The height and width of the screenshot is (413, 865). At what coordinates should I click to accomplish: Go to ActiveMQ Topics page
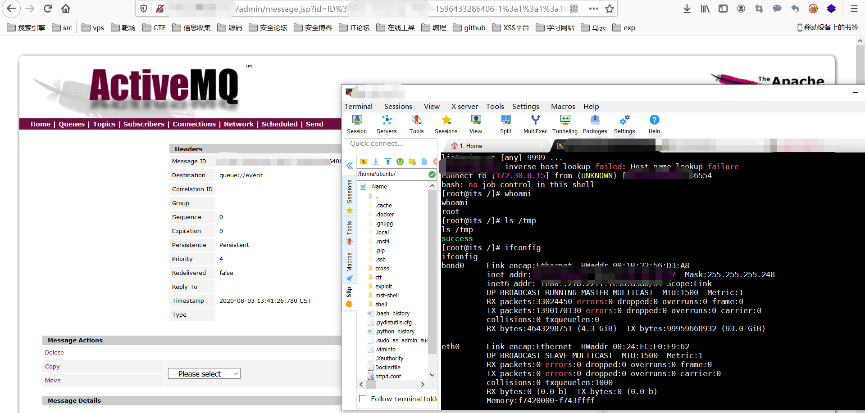coord(104,124)
